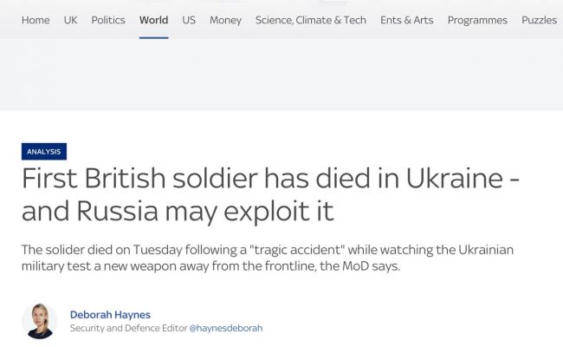
Task: Select the World section tab
Action: point(153,20)
